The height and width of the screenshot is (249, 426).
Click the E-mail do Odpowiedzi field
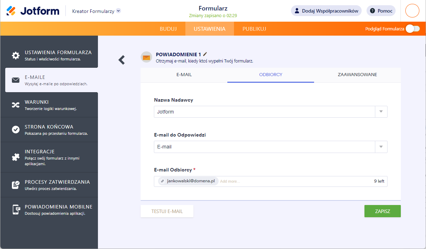click(x=264, y=147)
